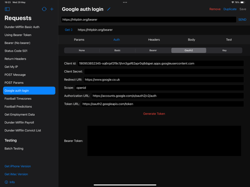Toggle the sidebar panel icon
The image size is (250, 187).
[7, 9]
